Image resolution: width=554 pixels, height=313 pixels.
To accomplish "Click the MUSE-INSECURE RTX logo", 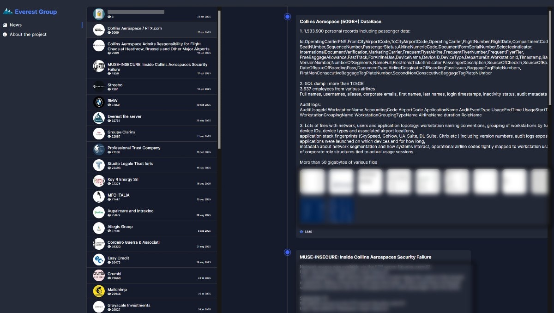I will 99,66.
